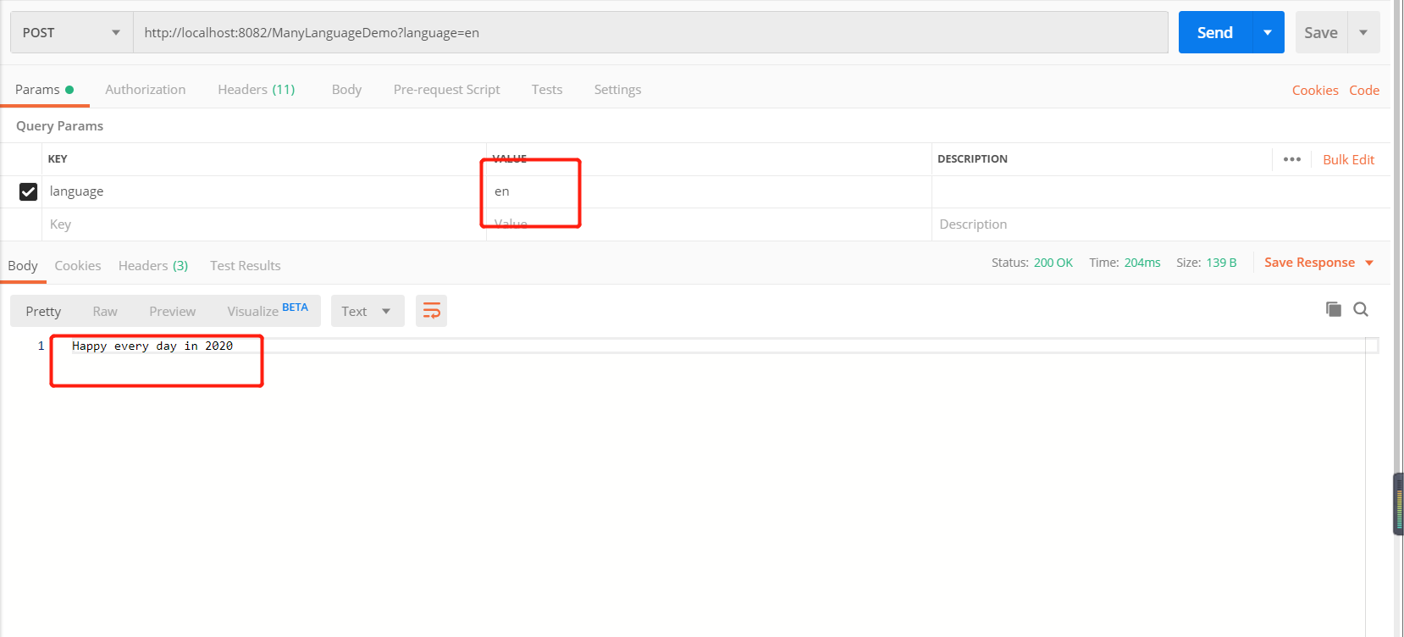Open the Pre-request Script tab
This screenshot has width=1404, height=637.
pyautogui.click(x=446, y=89)
